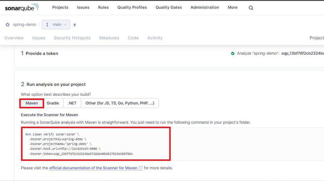Open official documentation of the Scanner for Maven
Image resolution: width=324 pixels, height=181 pixels.
coord(93,168)
